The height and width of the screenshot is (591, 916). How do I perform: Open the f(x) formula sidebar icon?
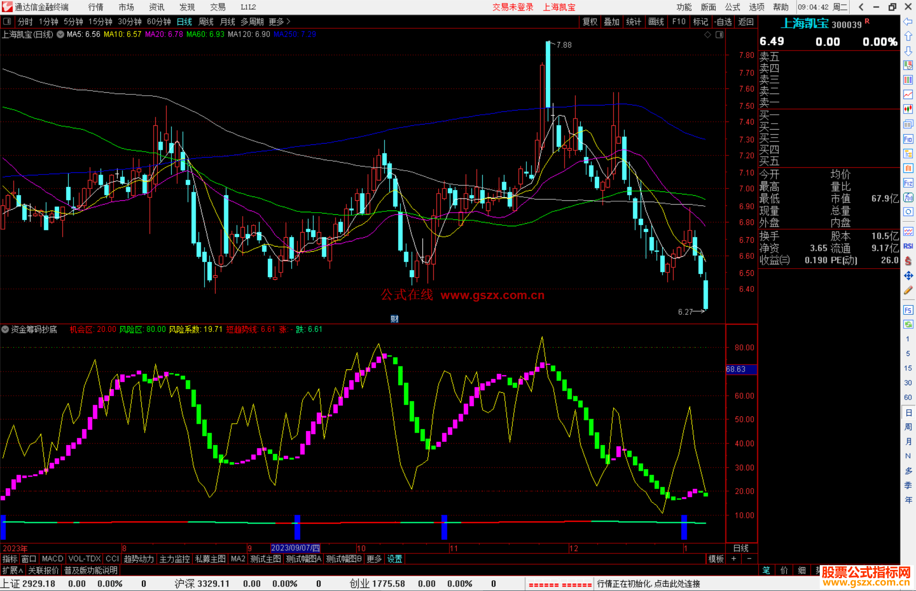[x=908, y=197]
